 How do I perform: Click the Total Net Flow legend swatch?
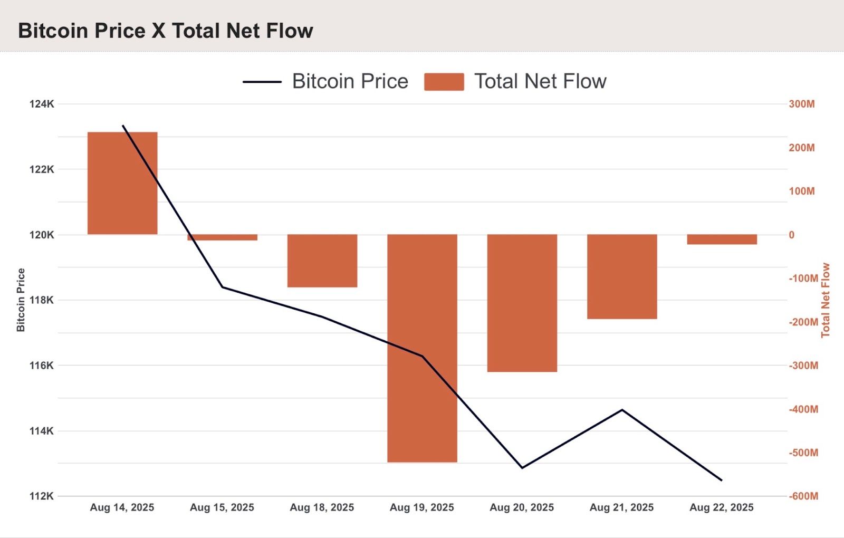(x=444, y=82)
